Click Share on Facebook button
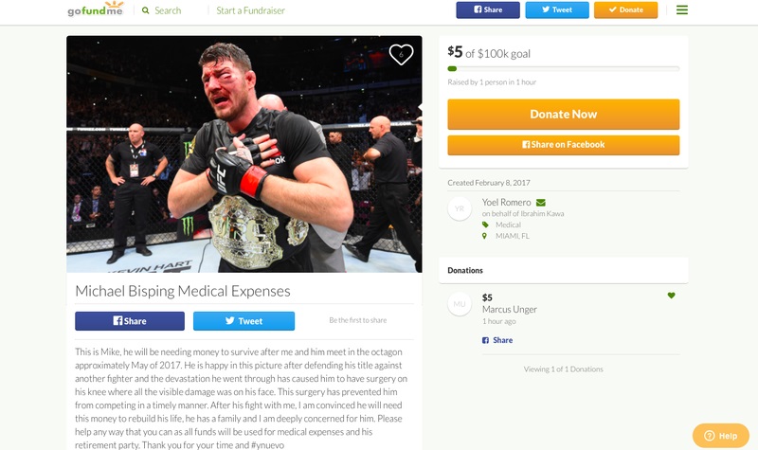 (x=563, y=145)
